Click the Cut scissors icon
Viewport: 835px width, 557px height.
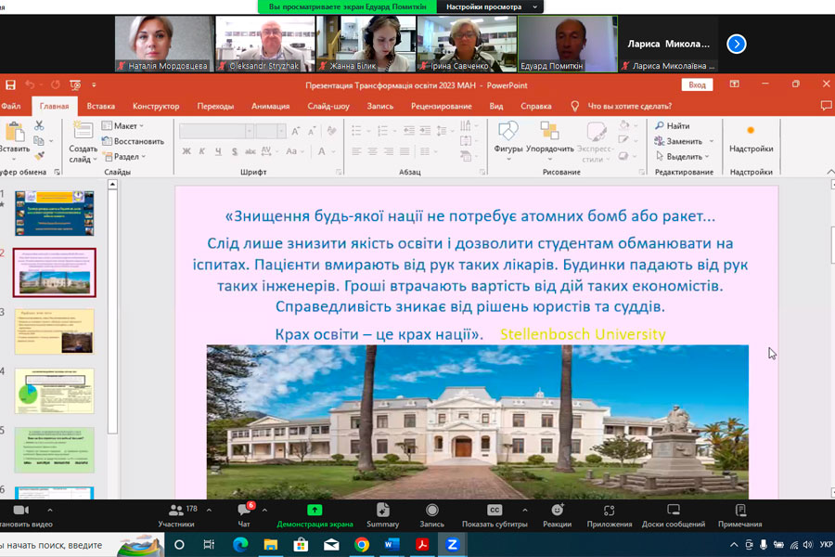click(39, 125)
